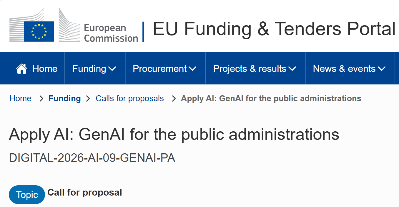Click the chevron next to Funding
This screenshot has width=399, height=207.
112,69
